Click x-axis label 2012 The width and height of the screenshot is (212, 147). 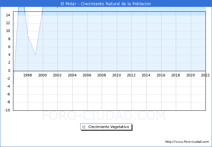point(131,75)
